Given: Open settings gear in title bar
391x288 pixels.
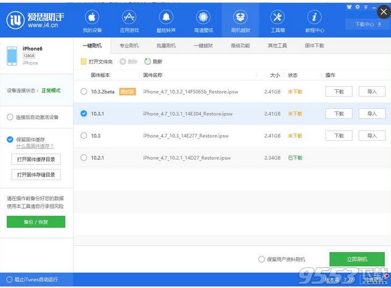Looking at the screenshot, I should [x=358, y=7].
